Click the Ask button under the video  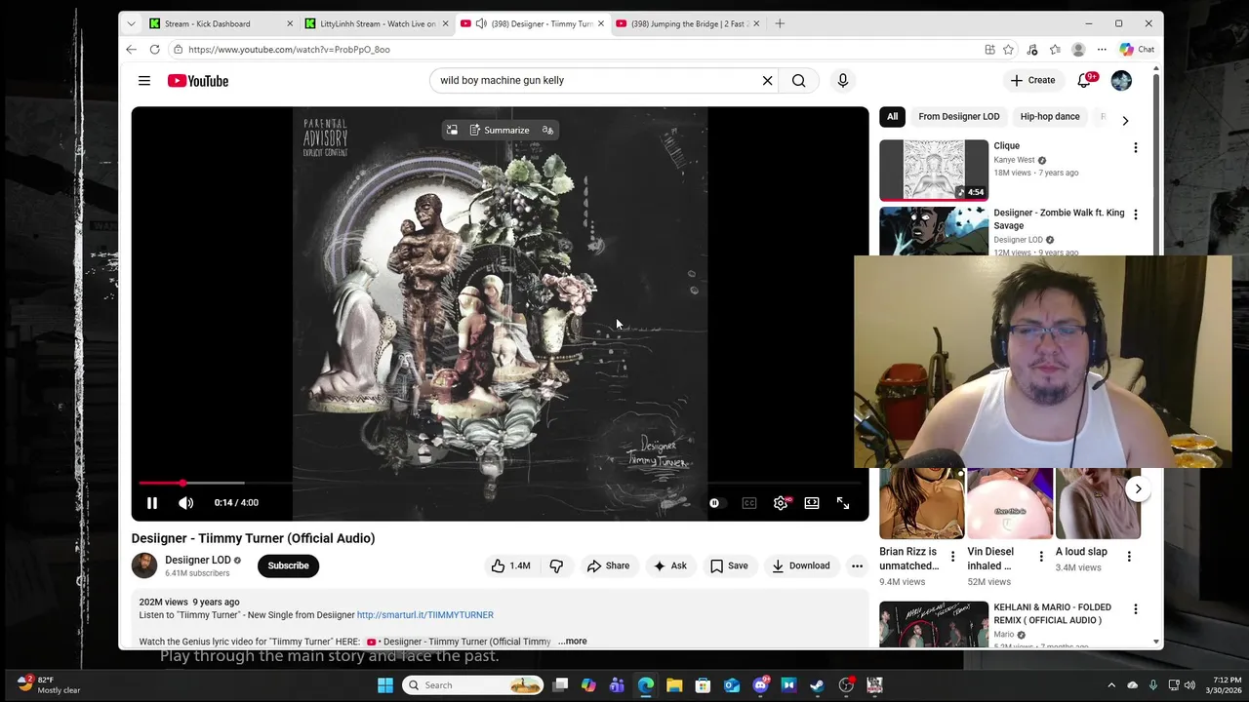tap(670, 565)
